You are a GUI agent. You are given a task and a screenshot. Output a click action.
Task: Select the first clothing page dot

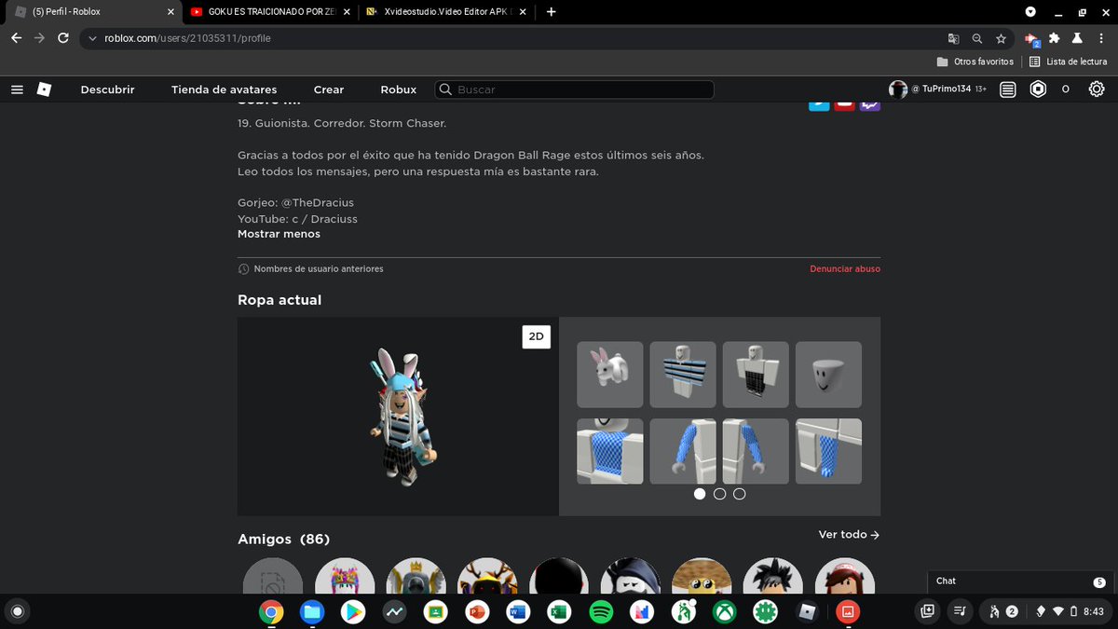click(700, 494)
